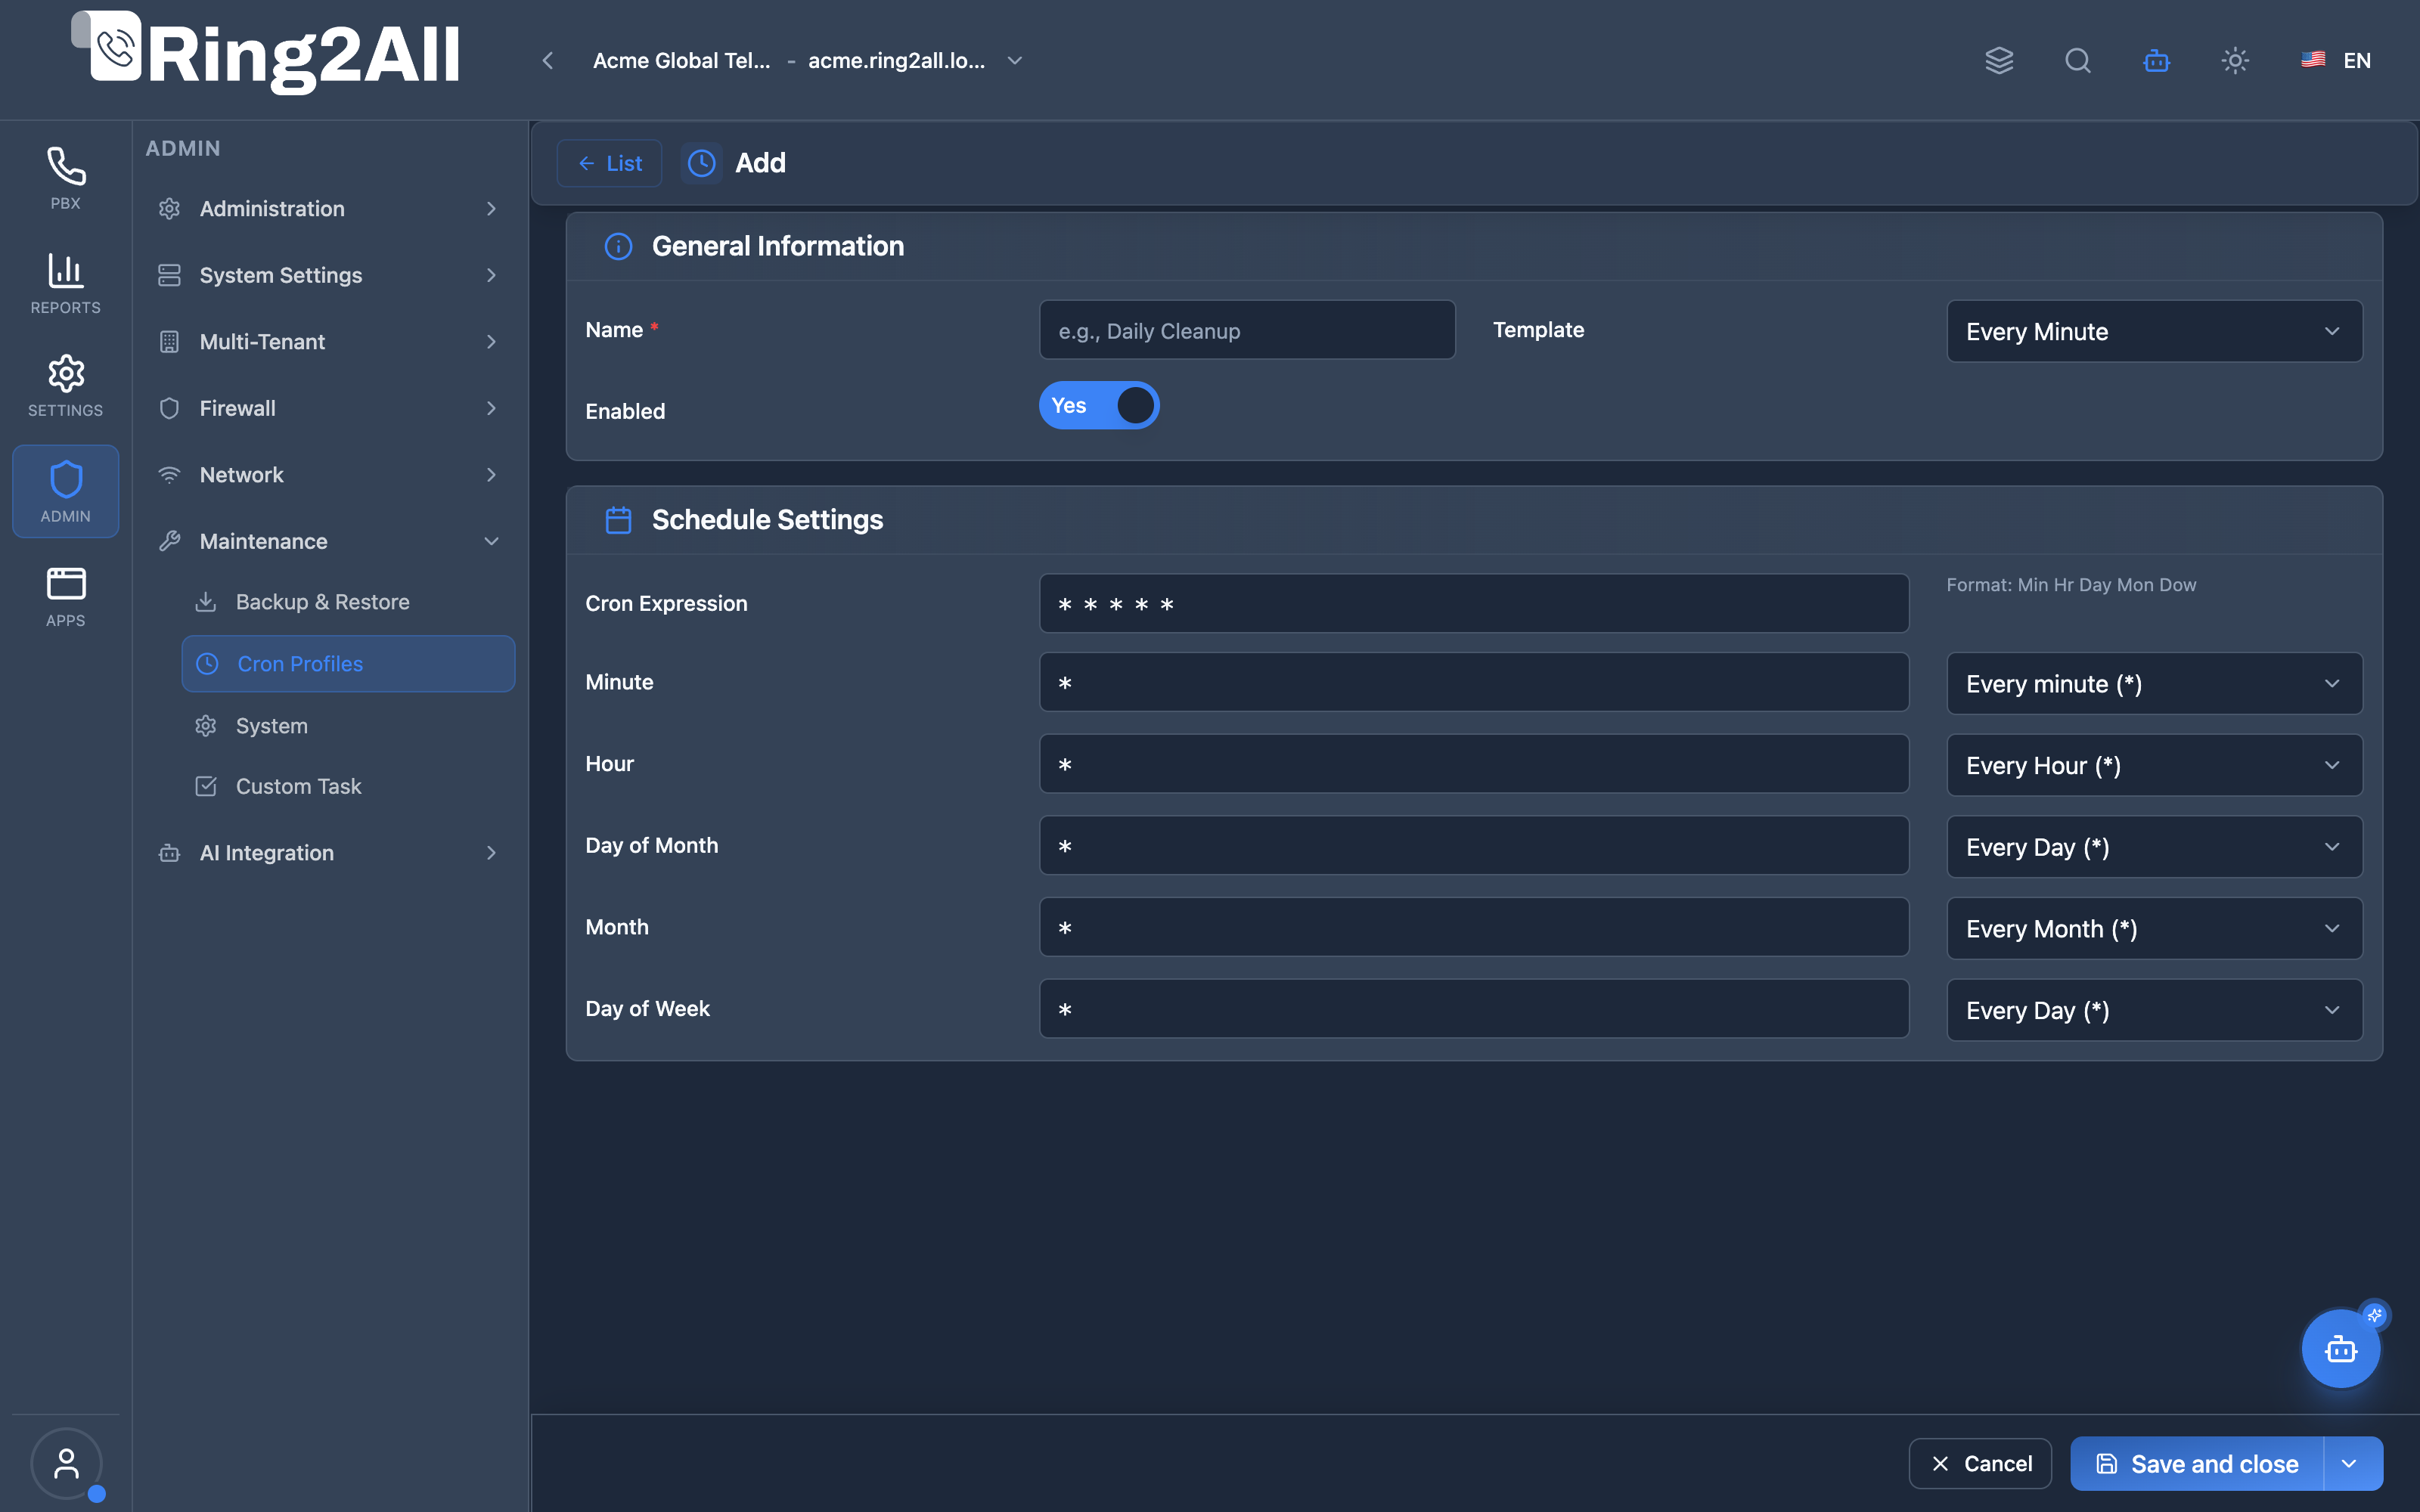Open the layers stack icon in header
This screenshot has width=2420, height=1512.
(x=1999, y=60)
